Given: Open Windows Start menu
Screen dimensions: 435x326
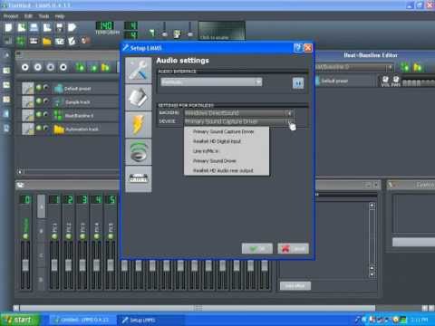Looking at the screenshot, I should point(20,320).
